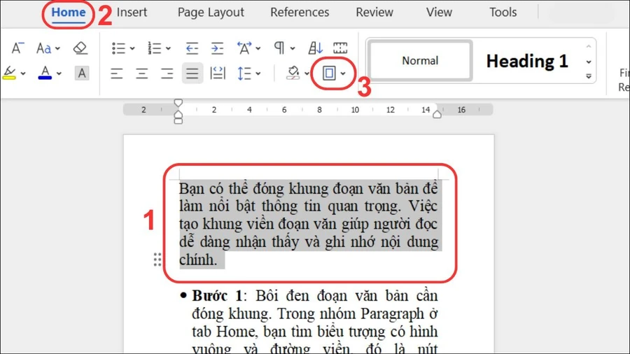Viewport: 630px width, 354px height.
Task: Click the line starting "Bạn có thể đóng khung"
Action: [308, 189]
